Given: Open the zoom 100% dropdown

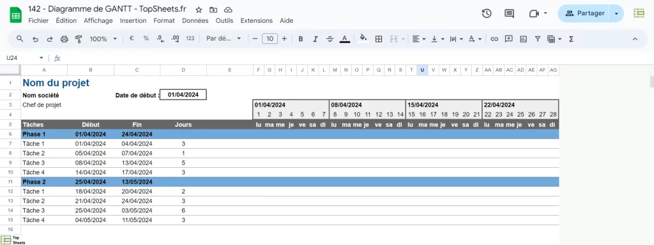Looking at the screenshot, I should click(x=103, y=39).
